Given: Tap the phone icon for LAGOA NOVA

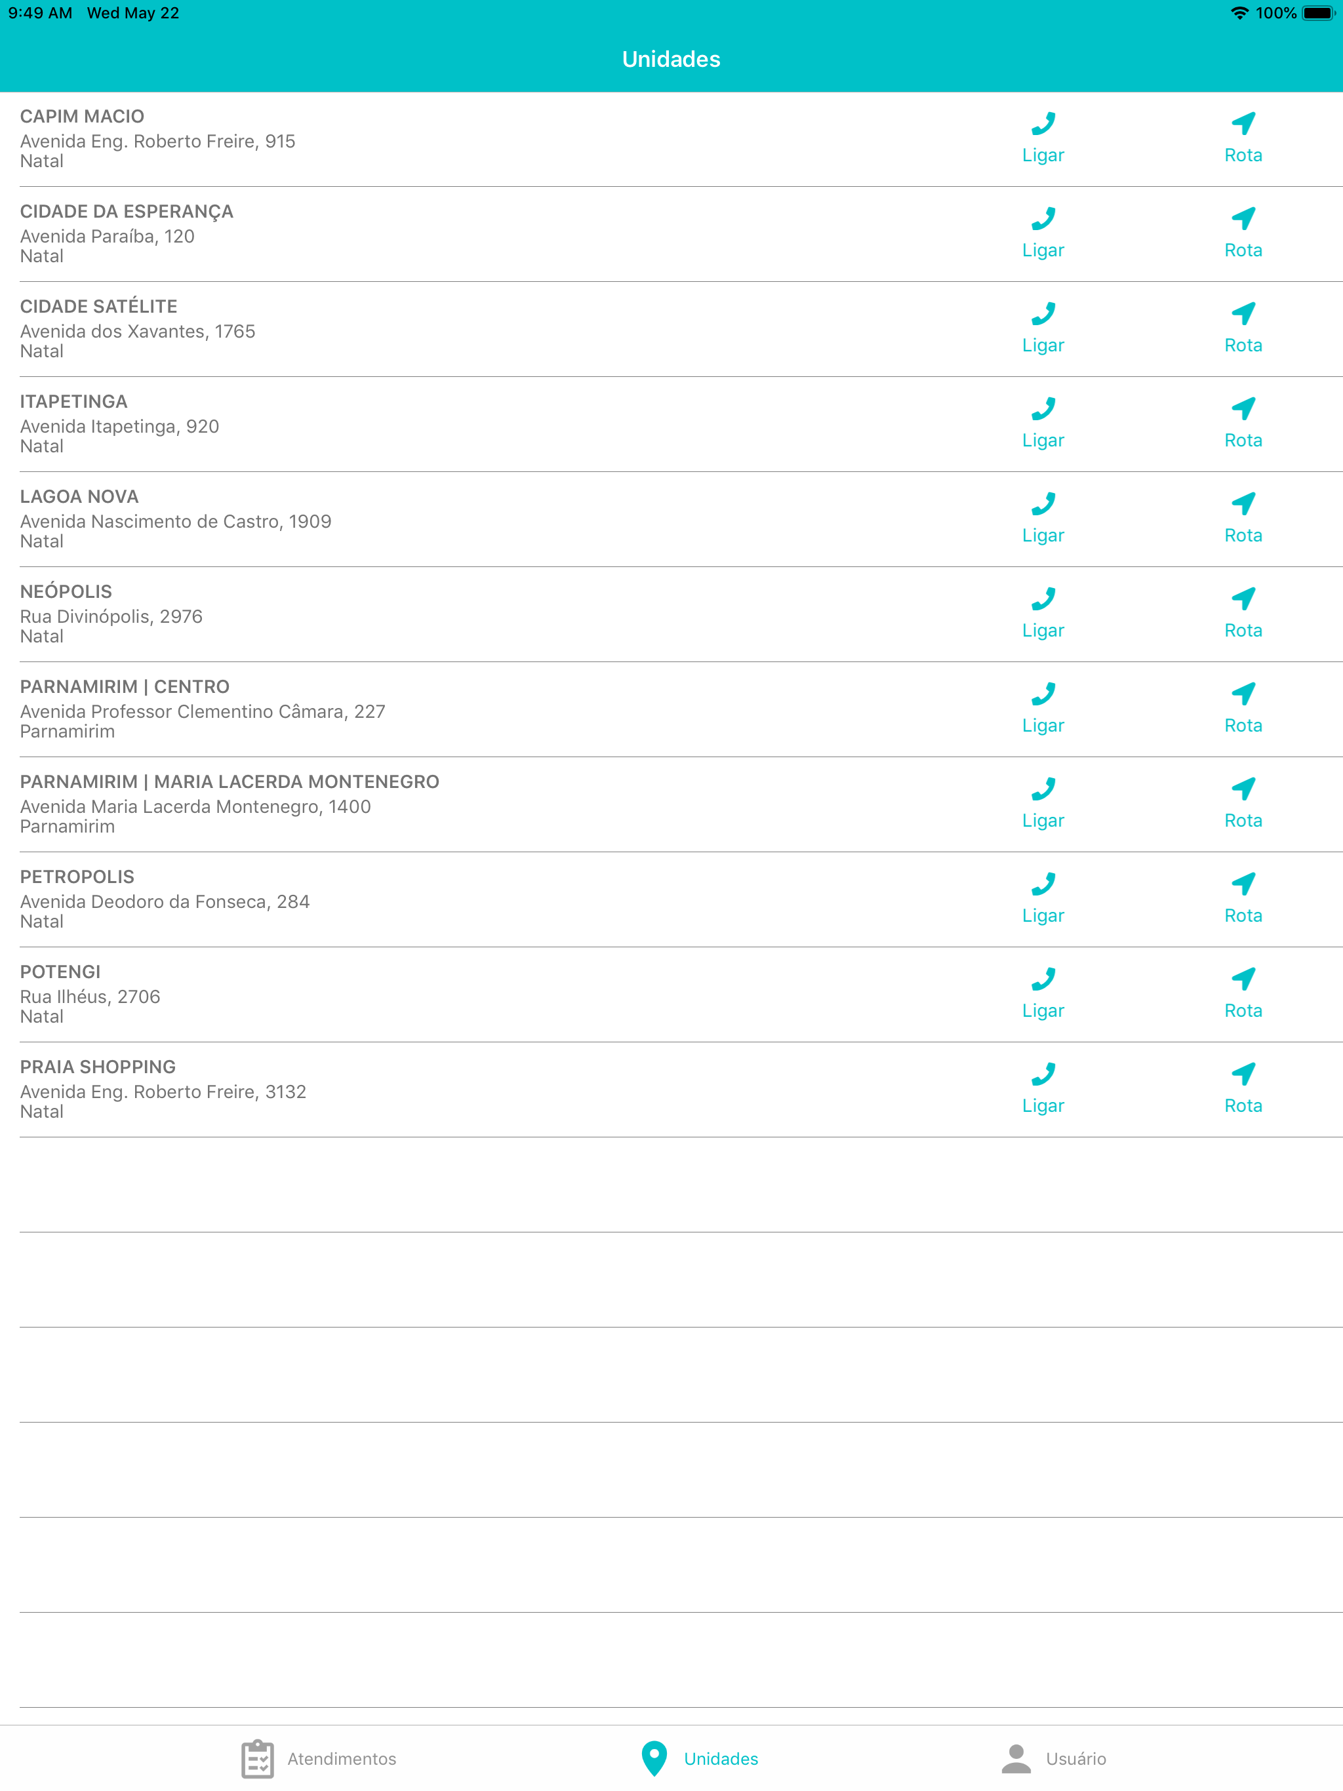Looking at the screenshot, I should 1043,503.
